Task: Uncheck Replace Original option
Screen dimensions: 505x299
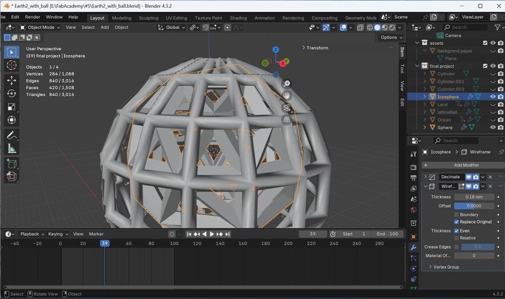Action: (x=456, y=222)
